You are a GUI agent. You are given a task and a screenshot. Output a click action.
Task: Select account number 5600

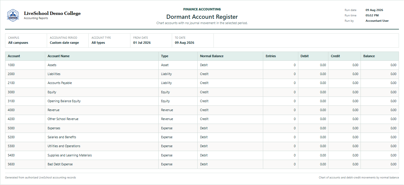coord(11,164)
